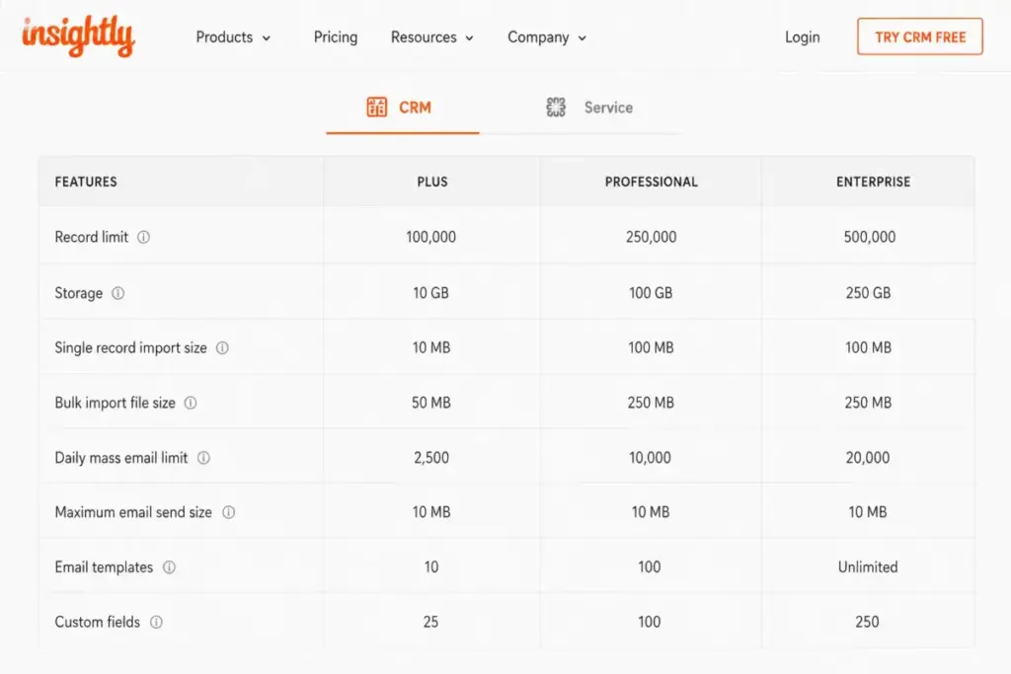
Task: Expand the Company menu chevron
Action: [x=583, y=38]
